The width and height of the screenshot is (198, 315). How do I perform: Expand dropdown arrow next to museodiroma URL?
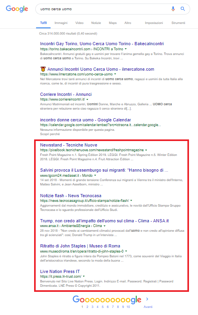click(126, 251)
